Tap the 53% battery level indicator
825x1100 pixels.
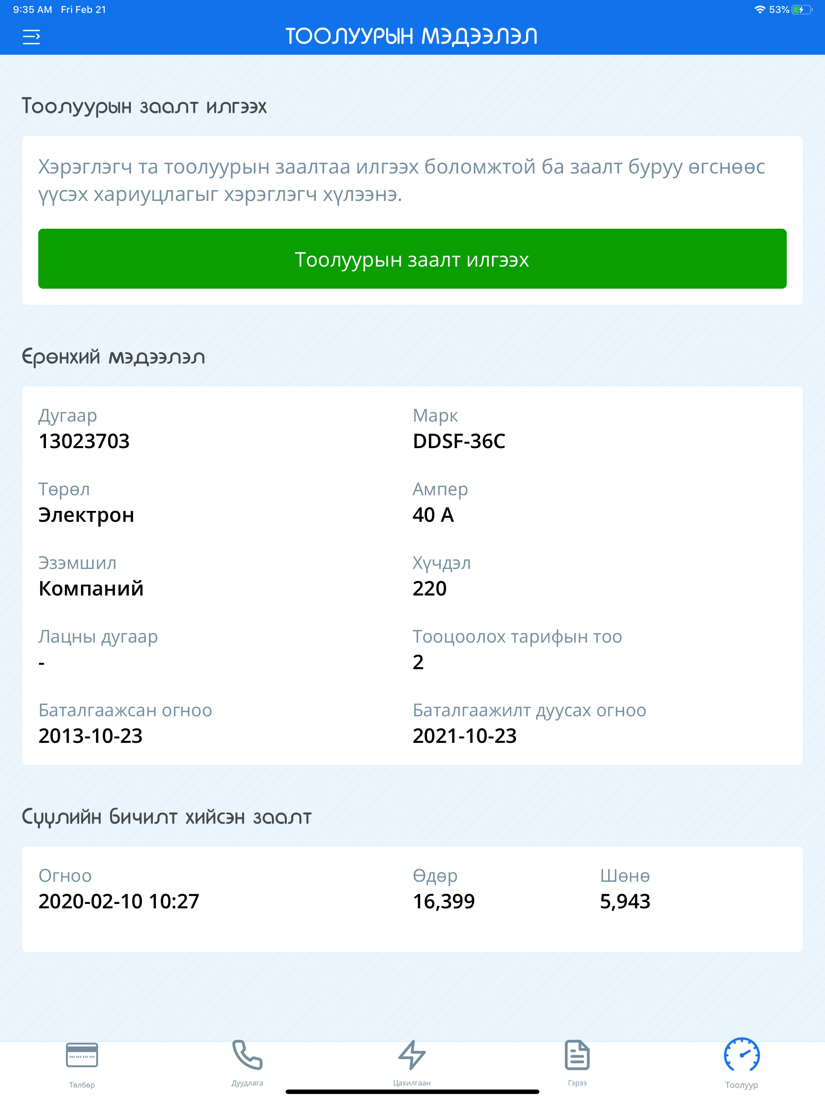779,8
